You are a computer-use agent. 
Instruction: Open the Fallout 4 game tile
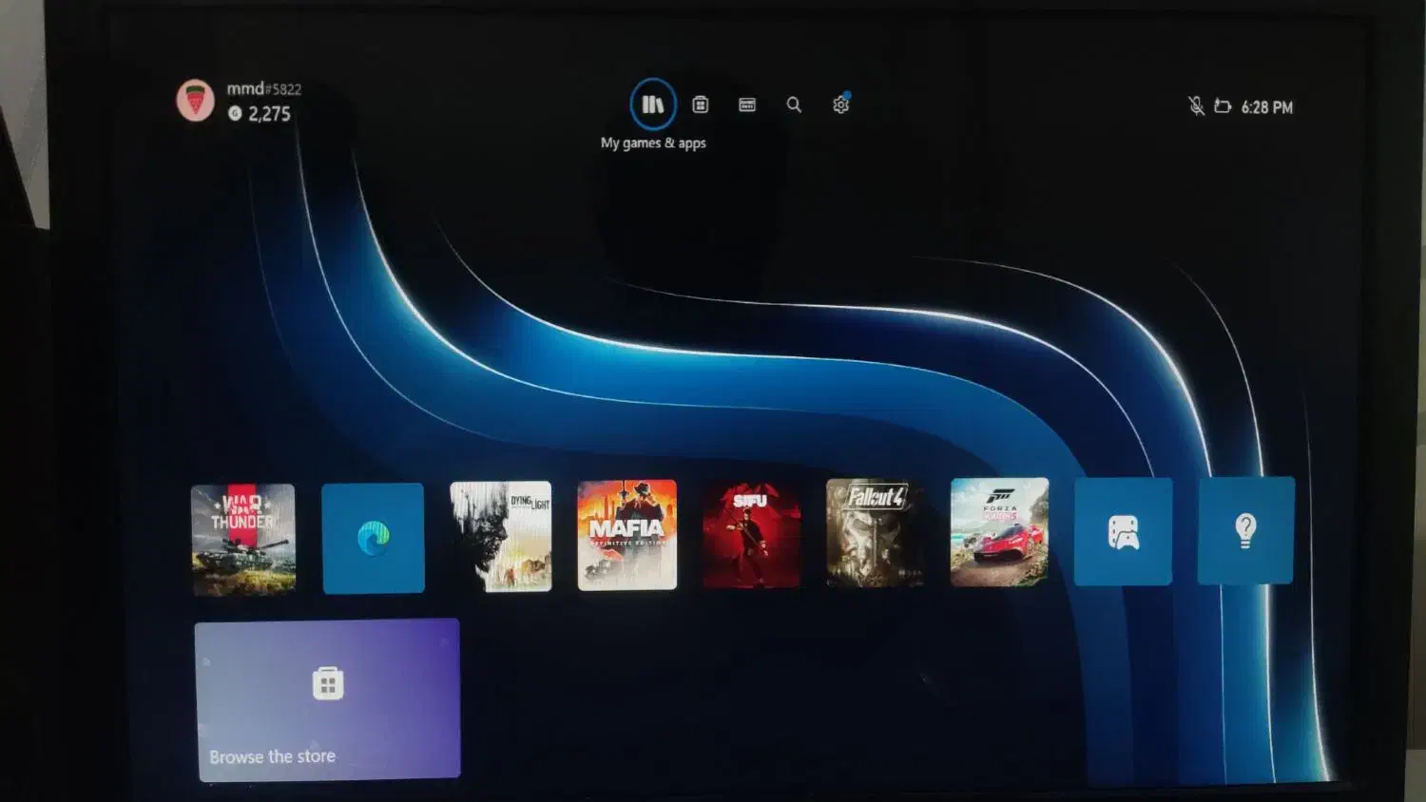875,533
